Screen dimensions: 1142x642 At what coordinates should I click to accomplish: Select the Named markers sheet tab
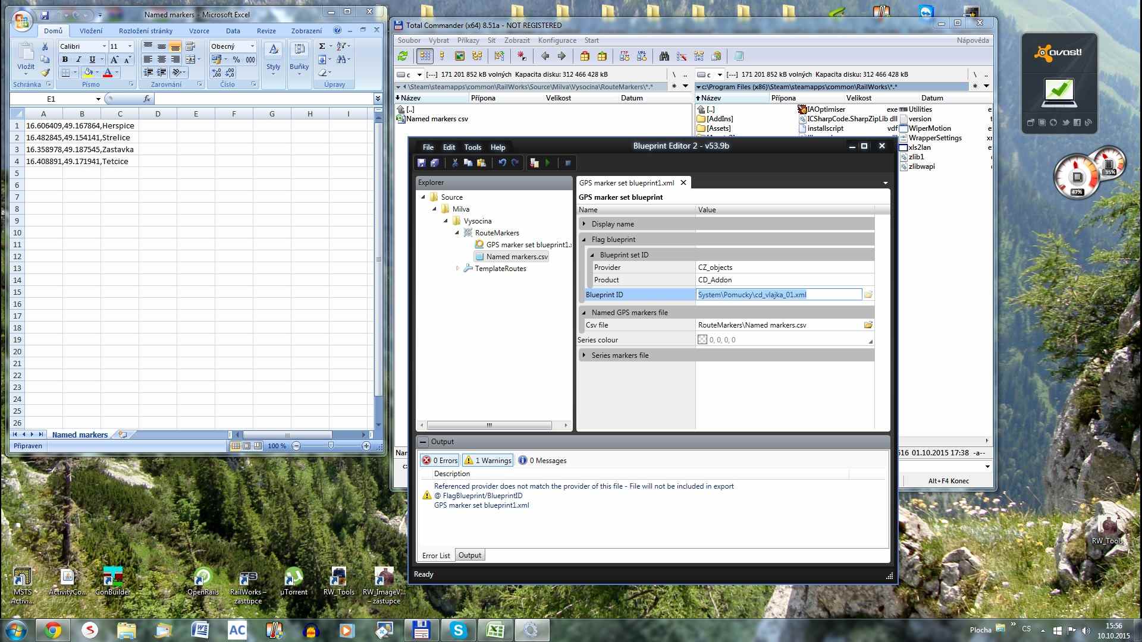click(x=80, y=435)
